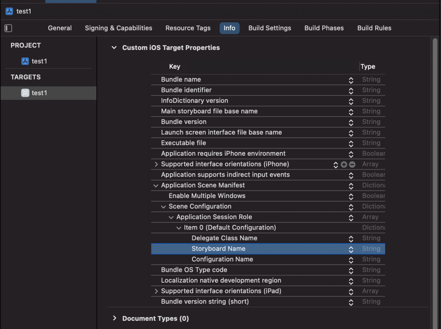Screen dimensions: 441x329
Task: Click the stepper arrows for Bundle name
Action: pyautogui.click(x=351, y=80)
